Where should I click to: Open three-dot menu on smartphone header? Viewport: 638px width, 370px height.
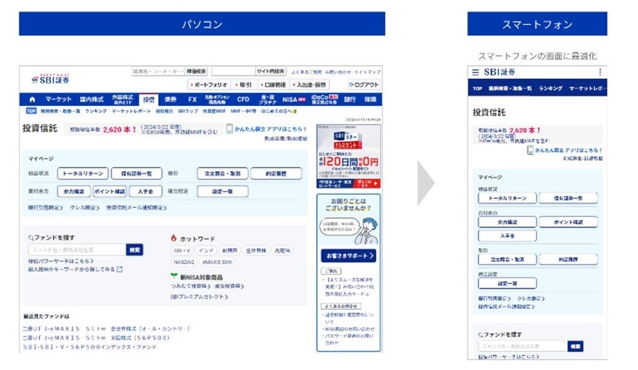click(x=600, y=72)
